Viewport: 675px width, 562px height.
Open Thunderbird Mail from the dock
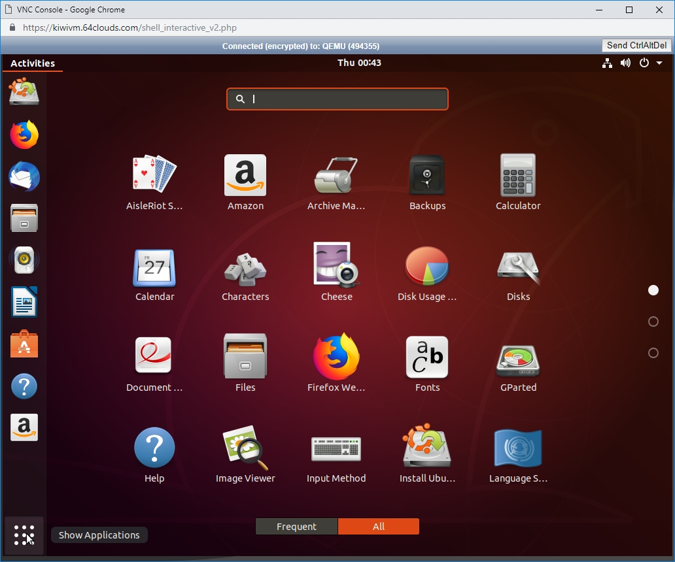point(24,177)
